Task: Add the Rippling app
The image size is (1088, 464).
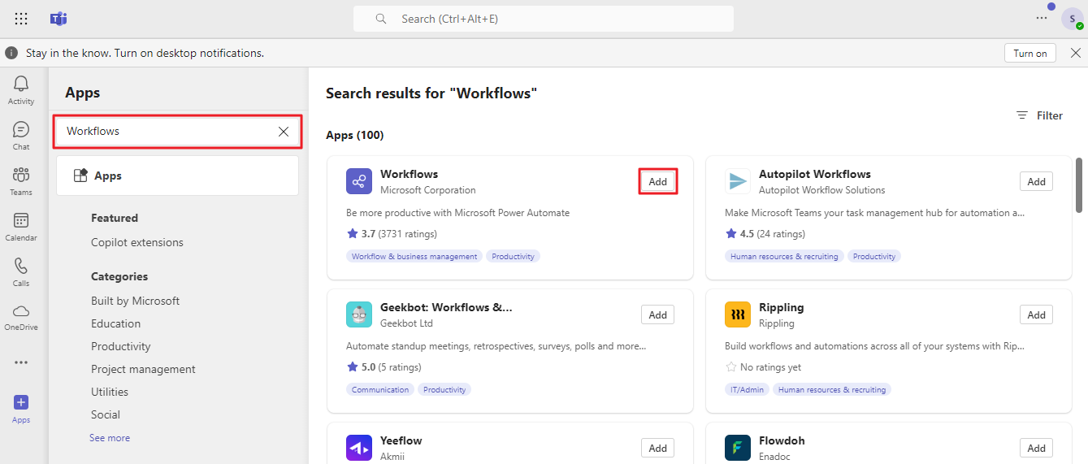Action: click(1037, 314)
